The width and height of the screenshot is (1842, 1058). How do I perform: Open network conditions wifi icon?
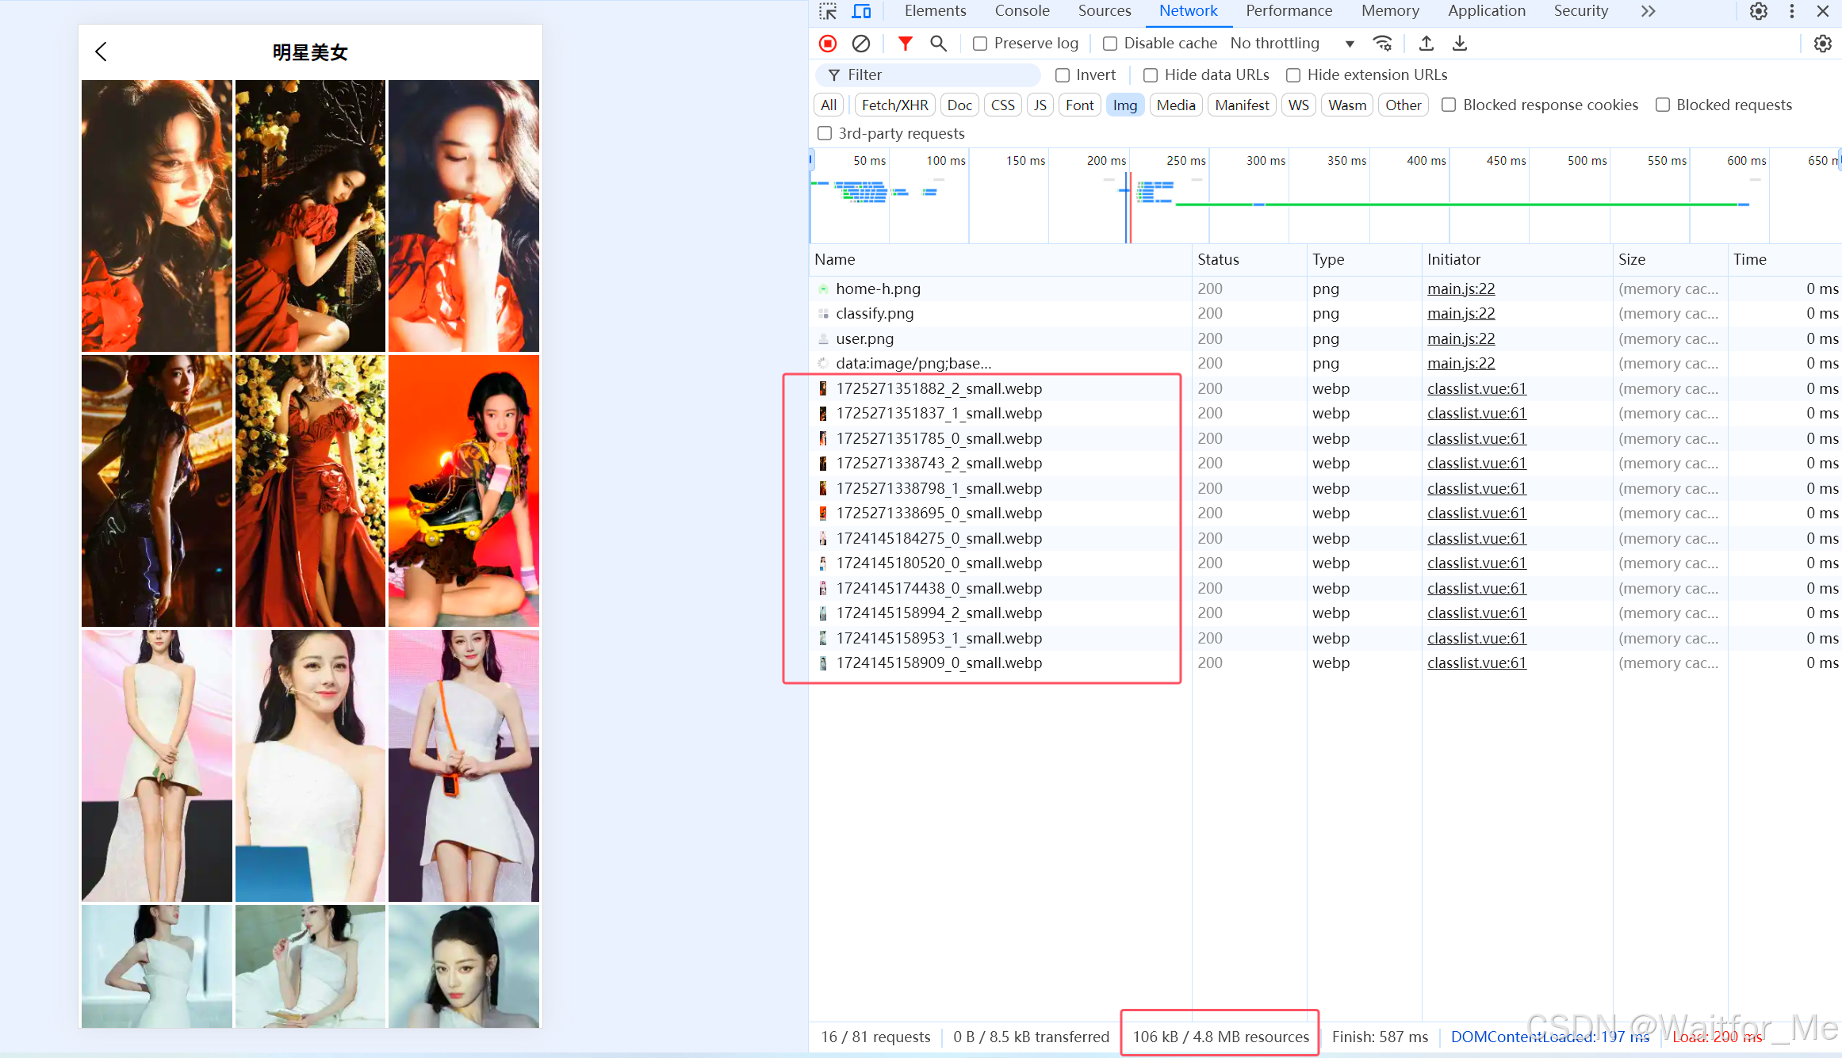point(1383,44)
